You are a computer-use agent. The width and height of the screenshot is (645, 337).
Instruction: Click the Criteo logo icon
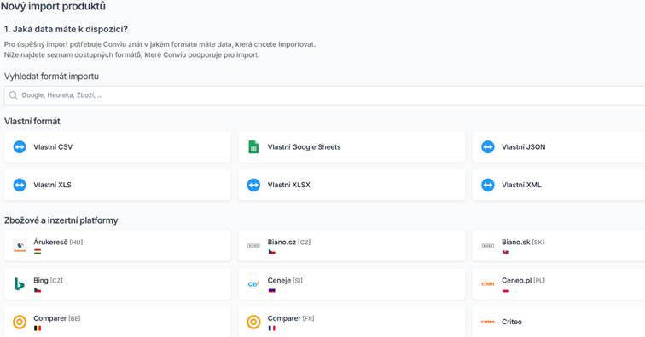point(487,323)
